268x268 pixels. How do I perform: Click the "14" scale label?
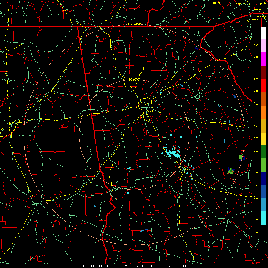256,186
